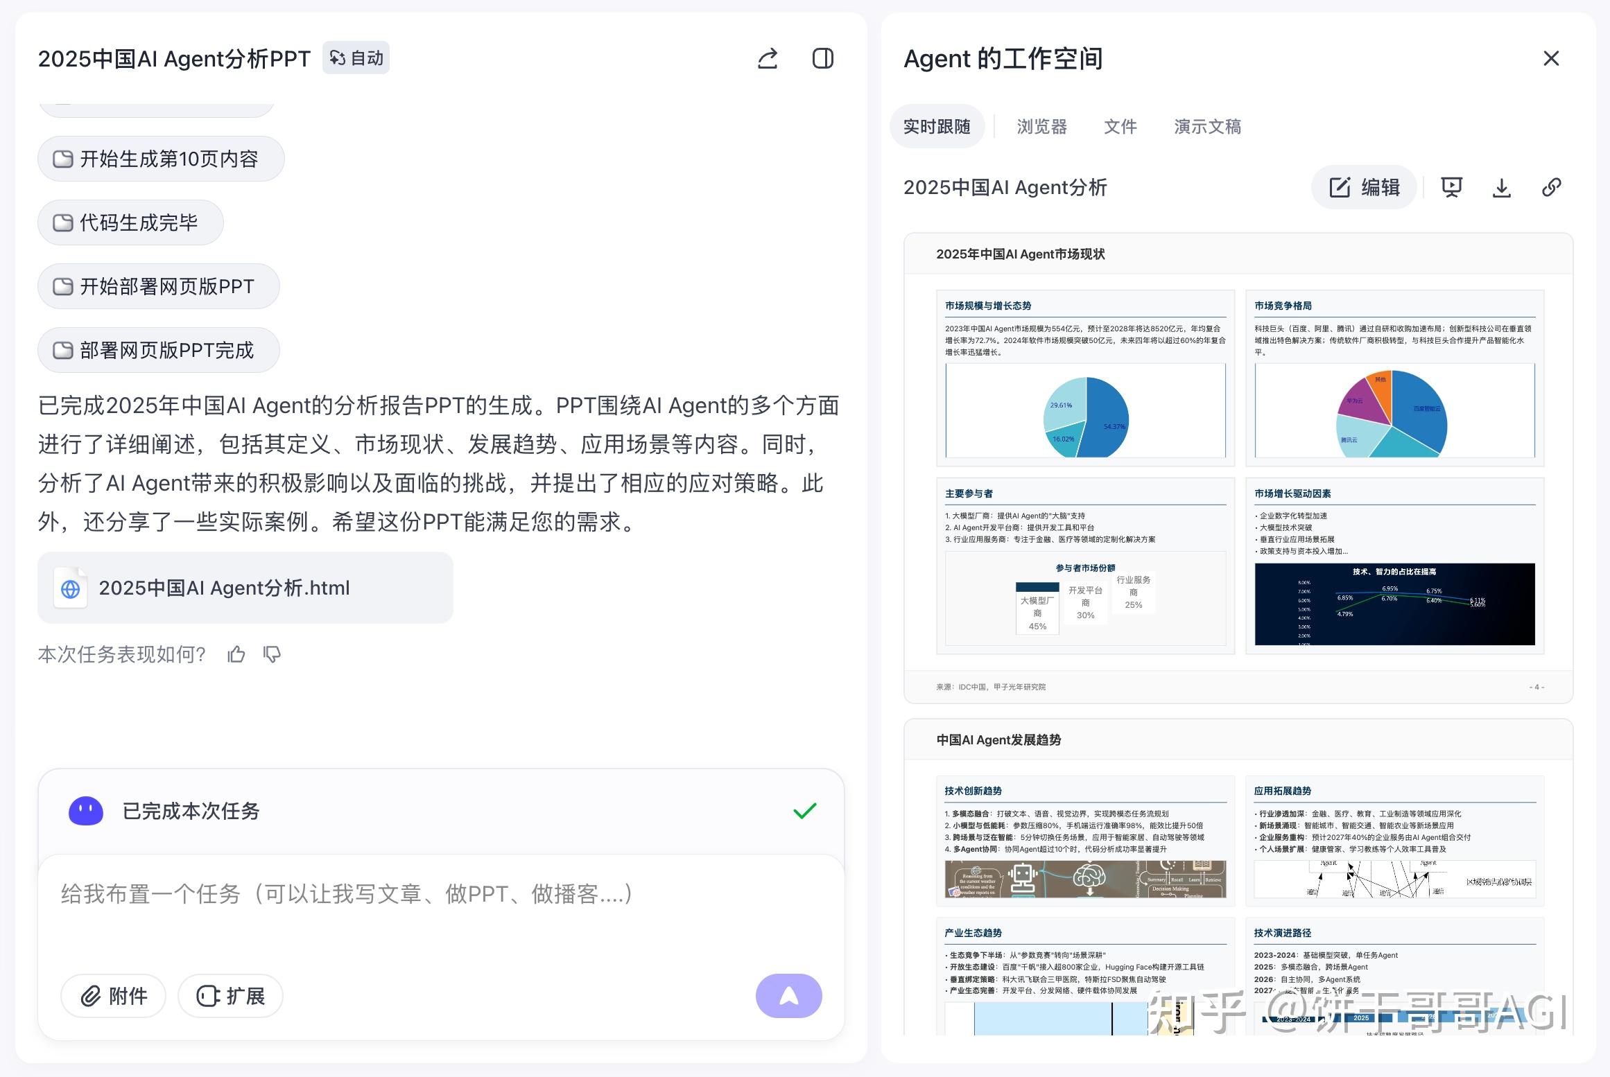Open the 2025中国AI Agent分析.html file
The height and width of the screenshot is (1077, 1610).
pos(245,588)
